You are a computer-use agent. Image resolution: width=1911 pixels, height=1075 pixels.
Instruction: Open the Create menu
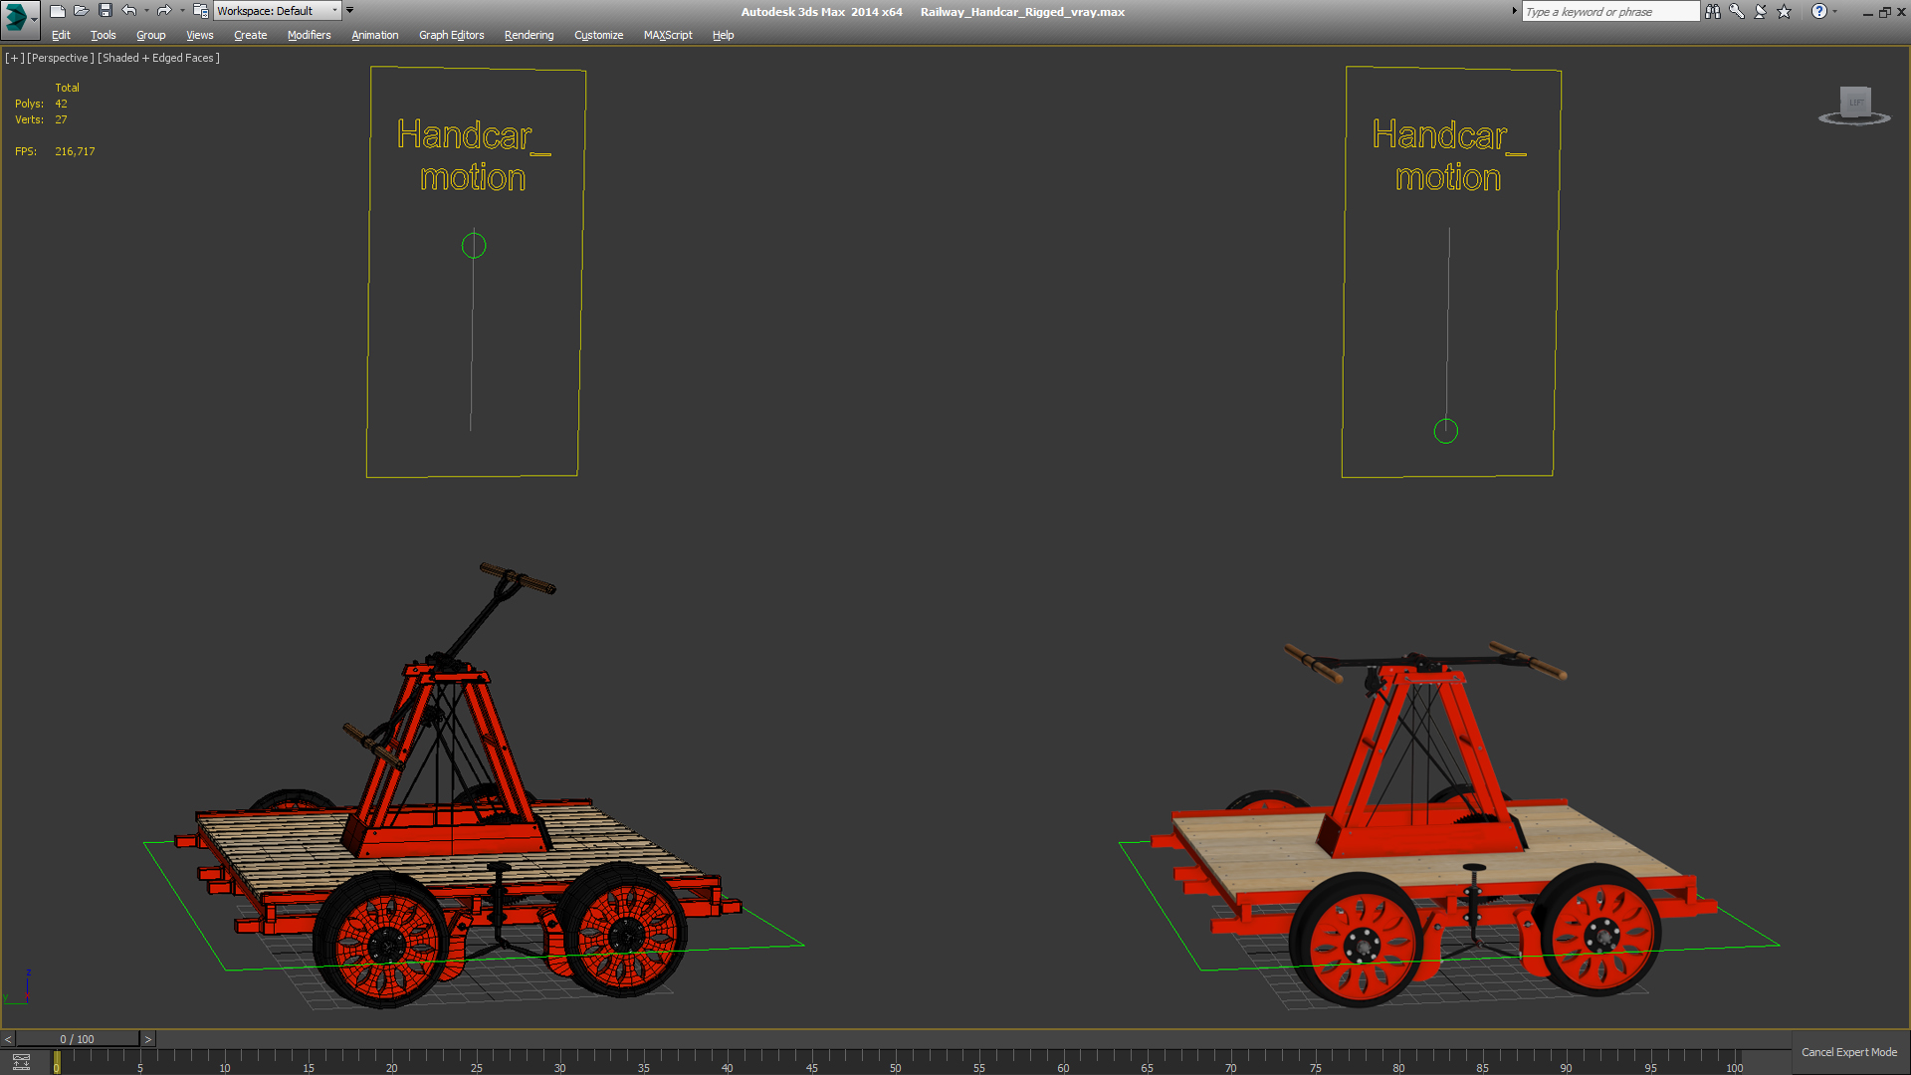251,35
